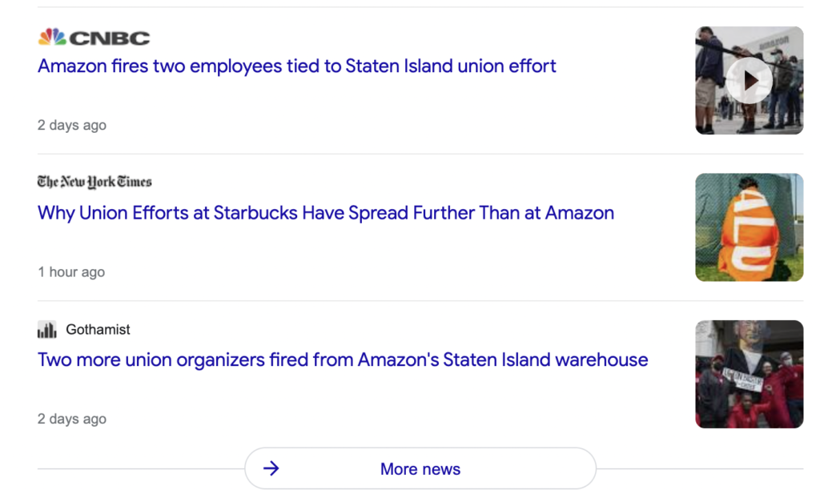Click '2 days ago' under CNBC headline

(x=71, y=125)
